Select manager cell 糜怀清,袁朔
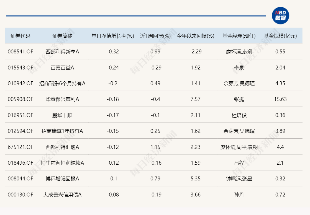The image size is (310, 215). [239, 52]
